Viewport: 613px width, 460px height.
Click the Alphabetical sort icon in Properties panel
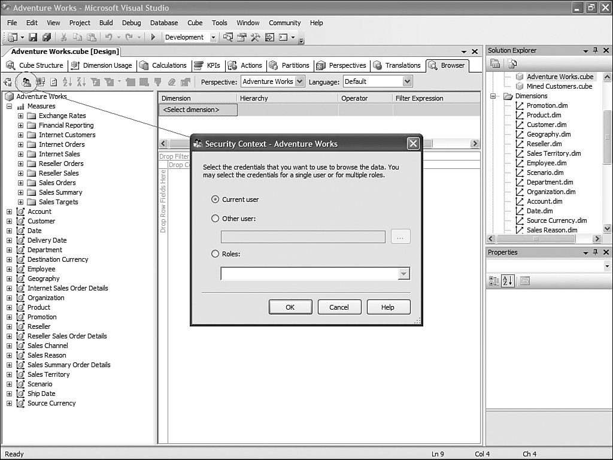click(x=508, y=281)
